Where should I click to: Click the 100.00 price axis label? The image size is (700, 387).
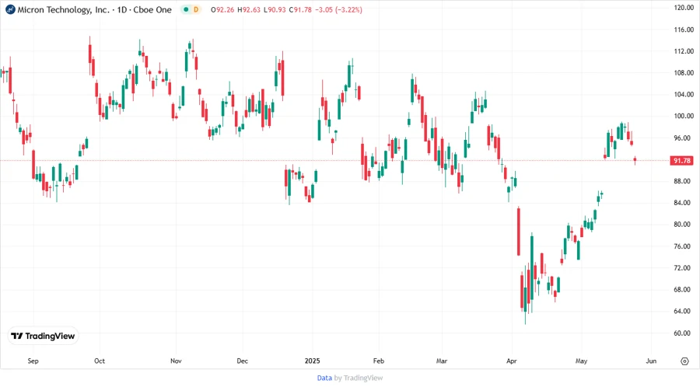684,116
